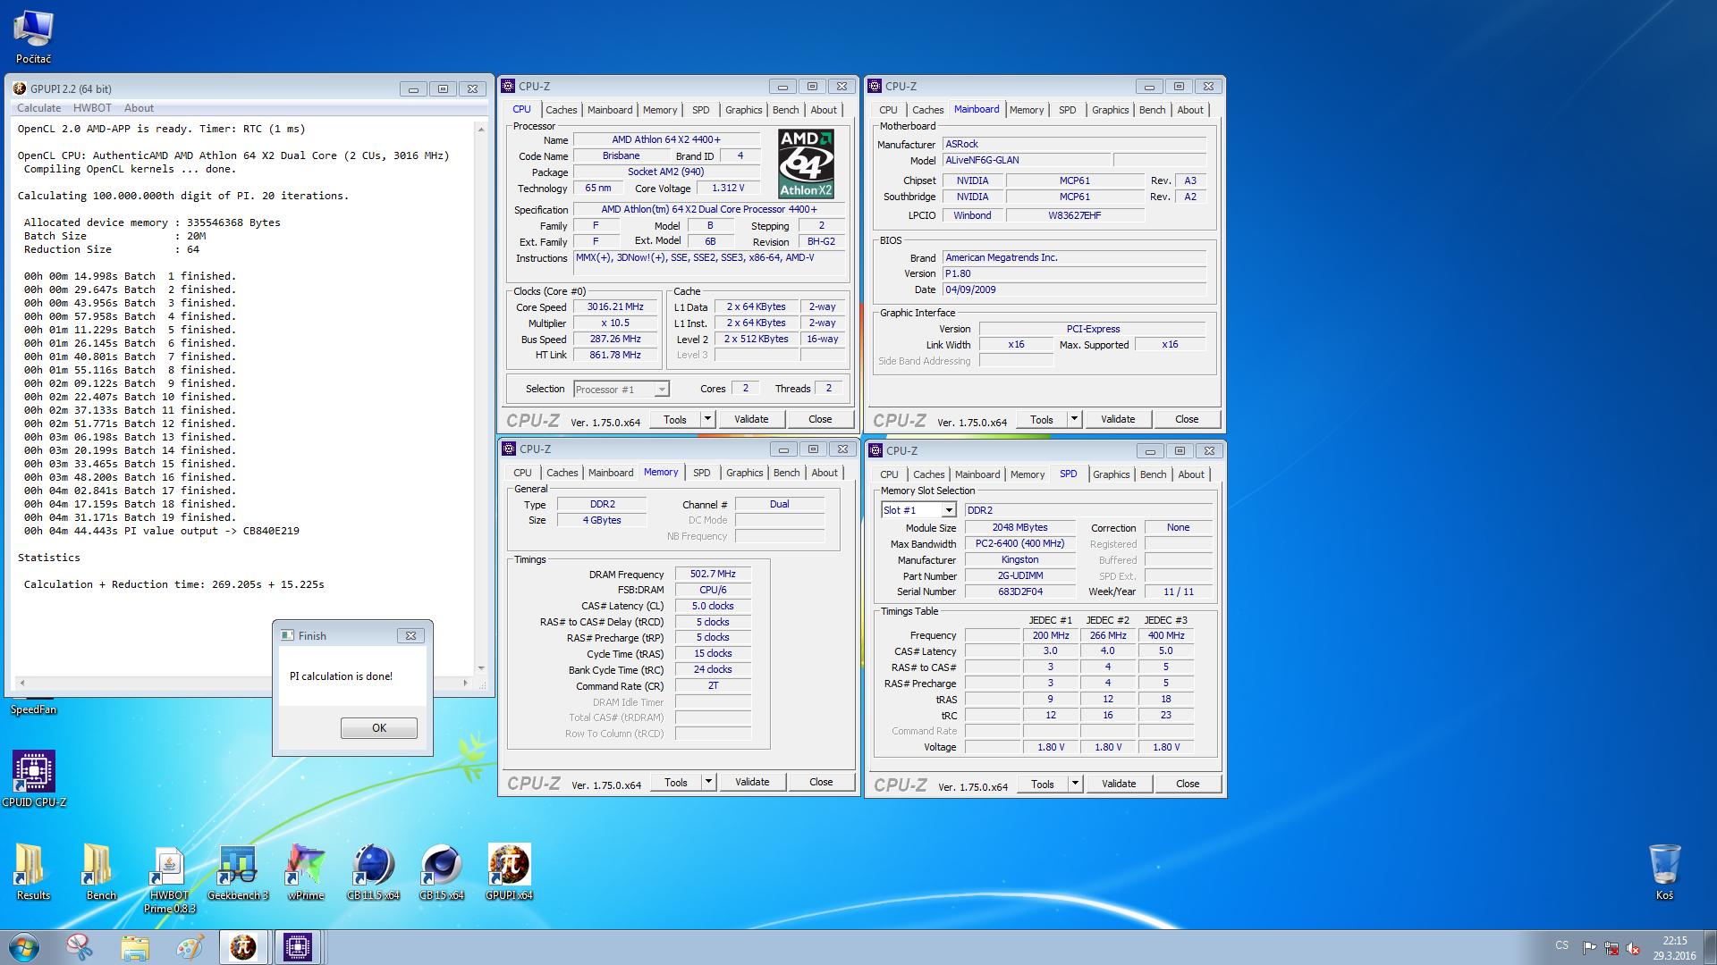Viewport: 1717px width, 965px height.
Task: Switch to Bench tab in Mainboard window
Action: click(x=1152, y=110)
